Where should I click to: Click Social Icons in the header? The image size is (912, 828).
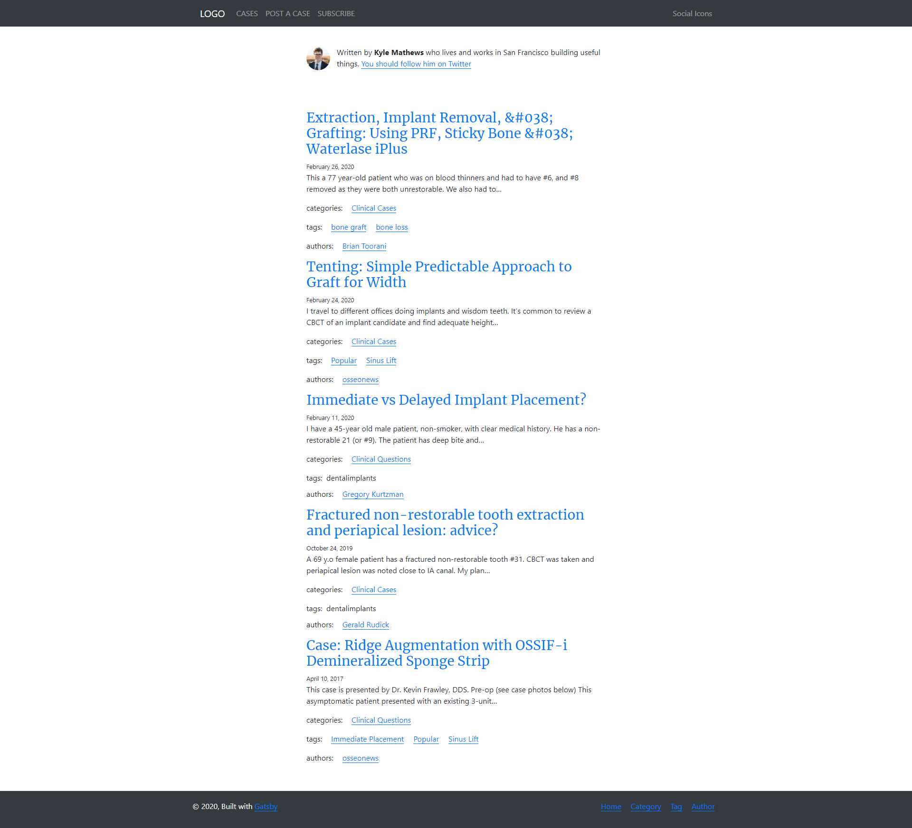tap(692, 14)
